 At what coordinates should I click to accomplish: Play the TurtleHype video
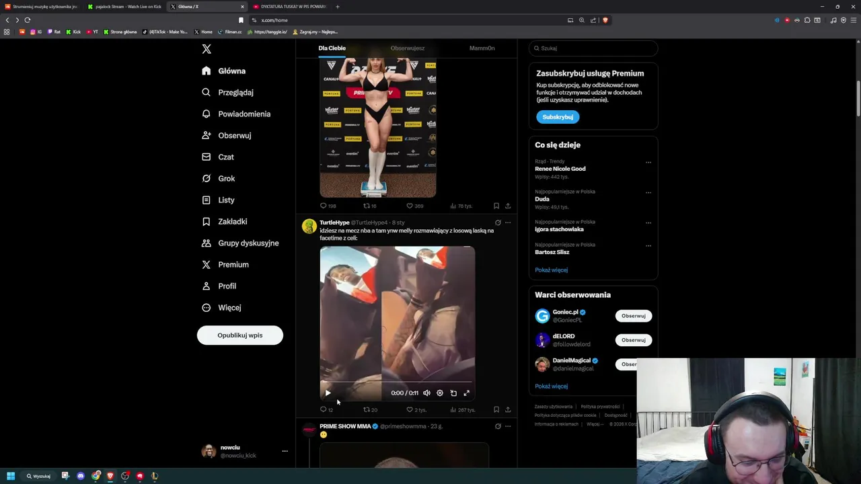[328, 393]
